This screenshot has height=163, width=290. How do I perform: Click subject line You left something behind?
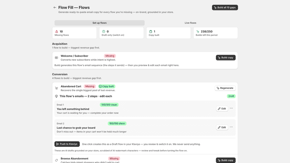73,109
